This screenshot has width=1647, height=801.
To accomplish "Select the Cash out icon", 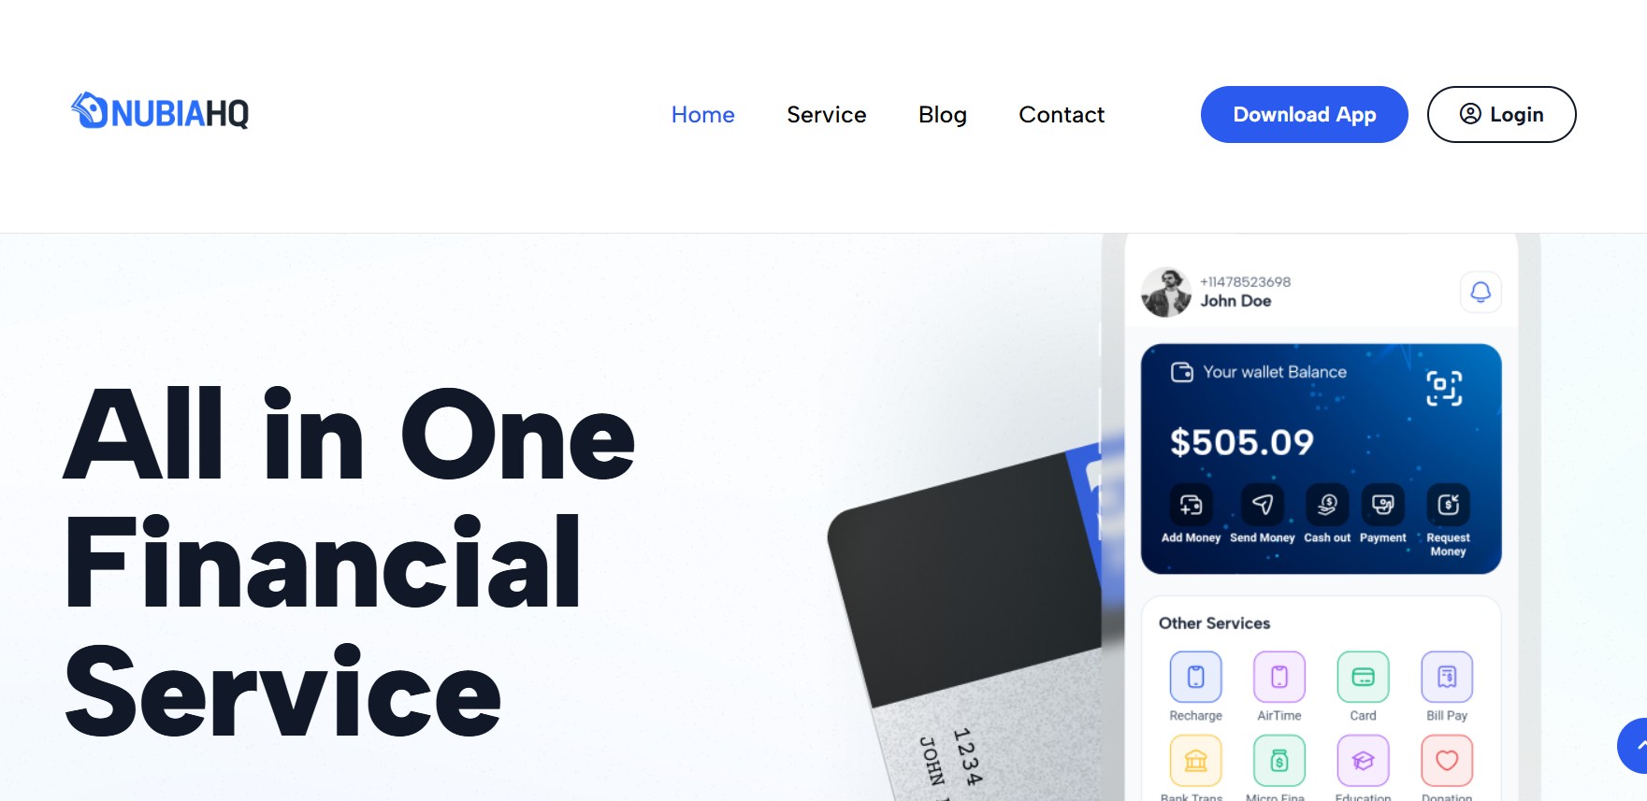I will (1327, 505).
